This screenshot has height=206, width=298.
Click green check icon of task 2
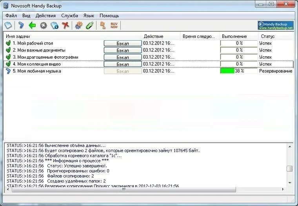(8, 50)
